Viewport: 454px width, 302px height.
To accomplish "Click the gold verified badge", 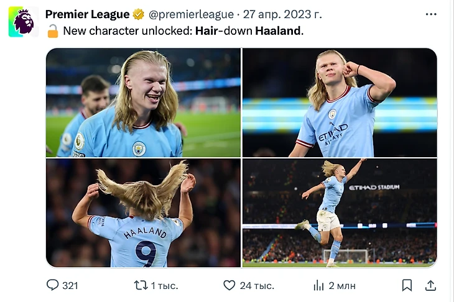I will click(x=139, y=14).
